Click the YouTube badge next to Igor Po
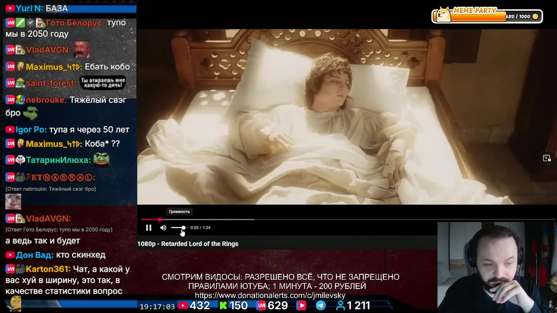 tap(10, 130)
